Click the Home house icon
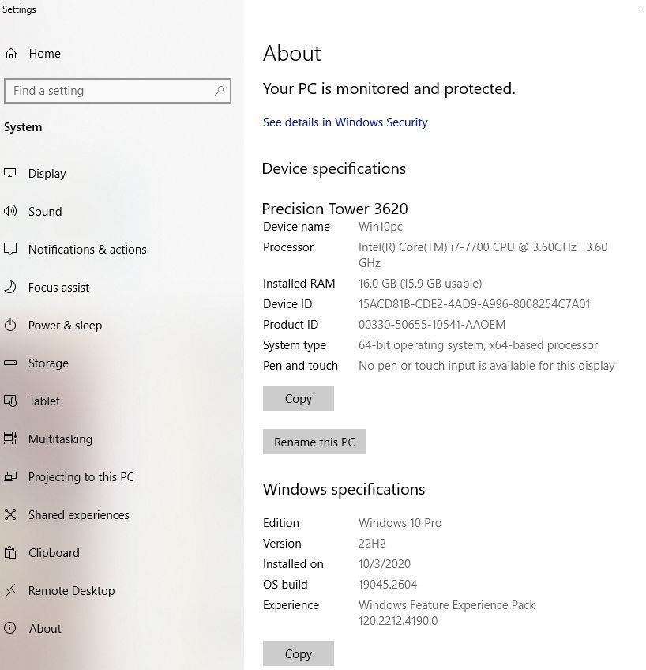Image resolution: width=646 pixels, height=670 pixels. click(11, 54)
